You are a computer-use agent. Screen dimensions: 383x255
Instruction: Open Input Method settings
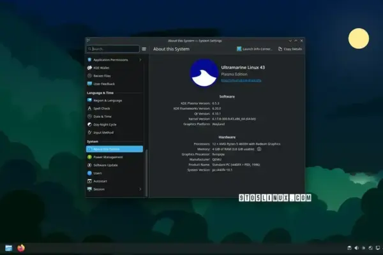coord(114,133)
